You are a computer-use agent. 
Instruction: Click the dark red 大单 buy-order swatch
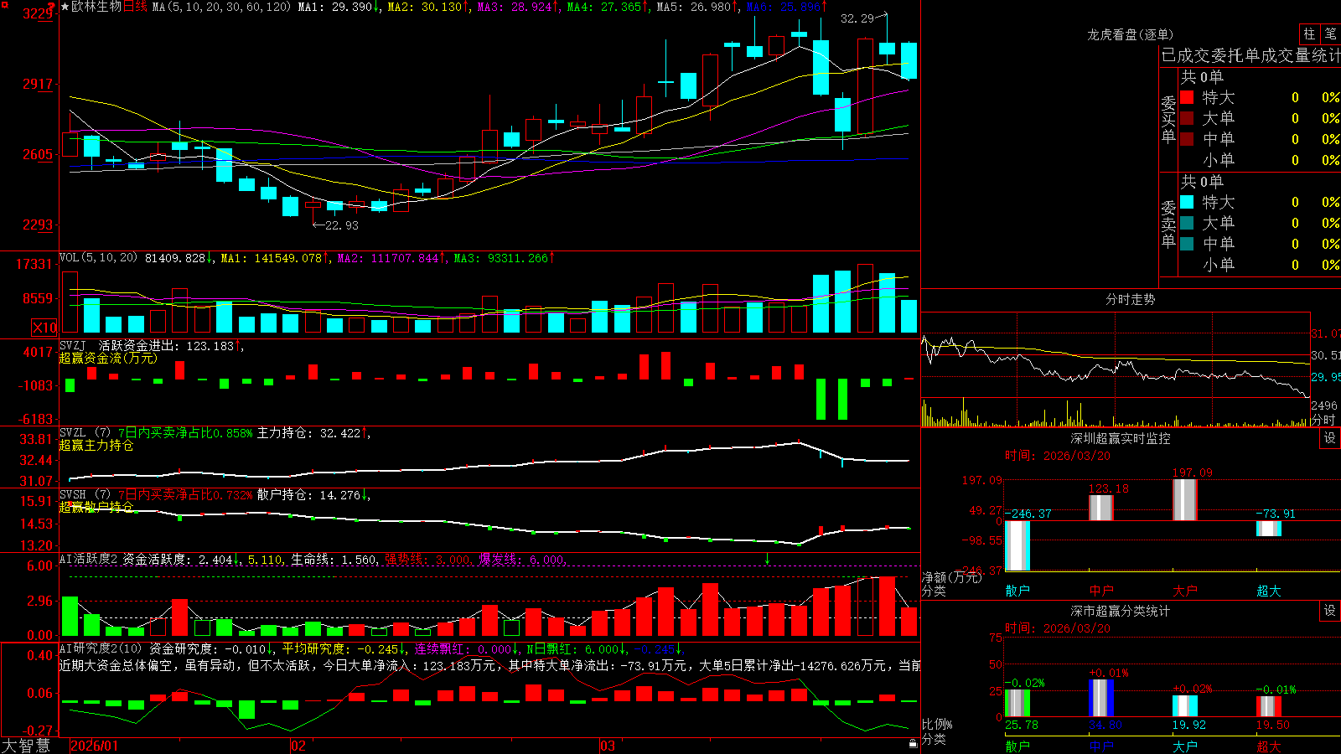[x=1187, y=118]
